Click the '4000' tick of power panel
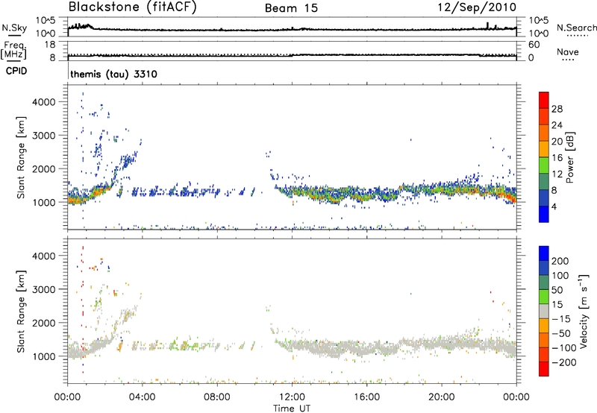The height and width of the screenshot is (413, 597). (43, 102)
